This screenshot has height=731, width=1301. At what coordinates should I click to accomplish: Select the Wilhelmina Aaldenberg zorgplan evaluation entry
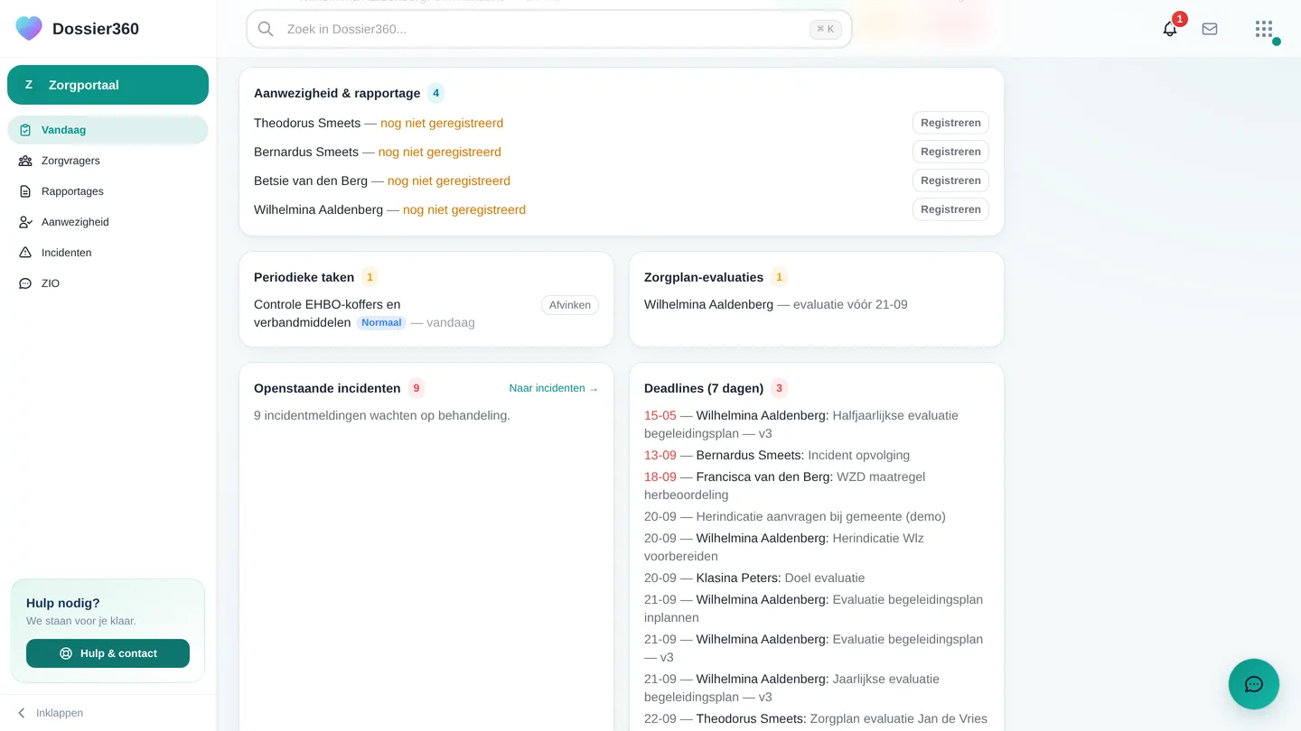pyautogui.click(x=775, y=304)
